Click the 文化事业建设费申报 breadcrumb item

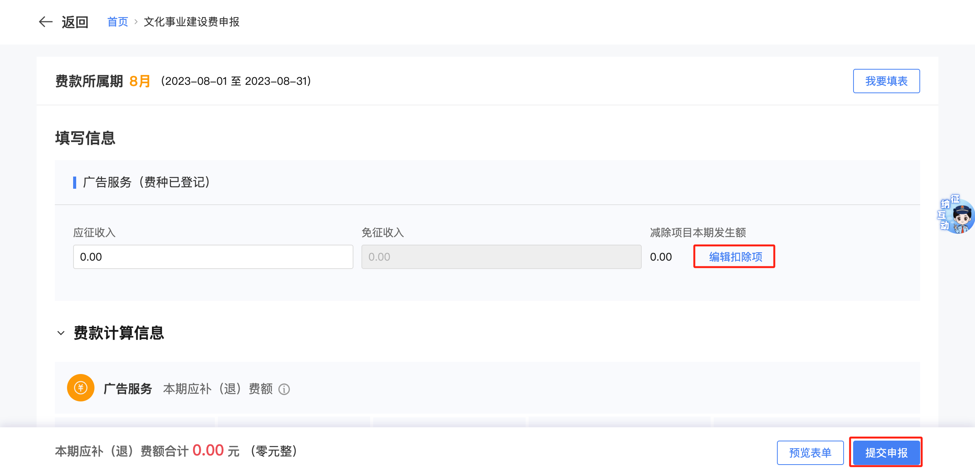point(192,22)
